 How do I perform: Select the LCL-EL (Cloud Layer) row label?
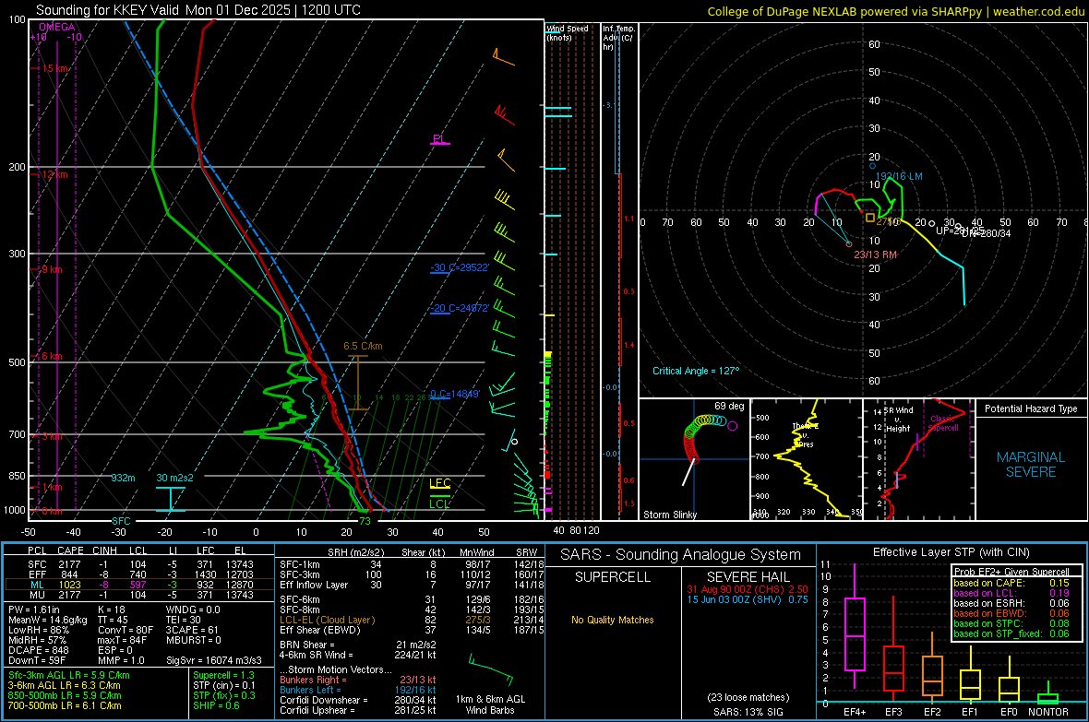(327, 620)
